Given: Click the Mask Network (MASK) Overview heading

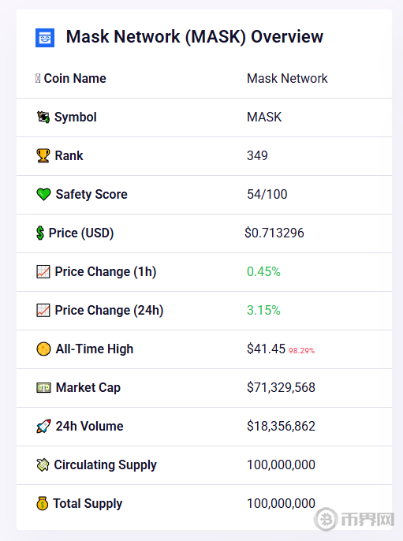Looking at the screenshot, I should [195, 36].
